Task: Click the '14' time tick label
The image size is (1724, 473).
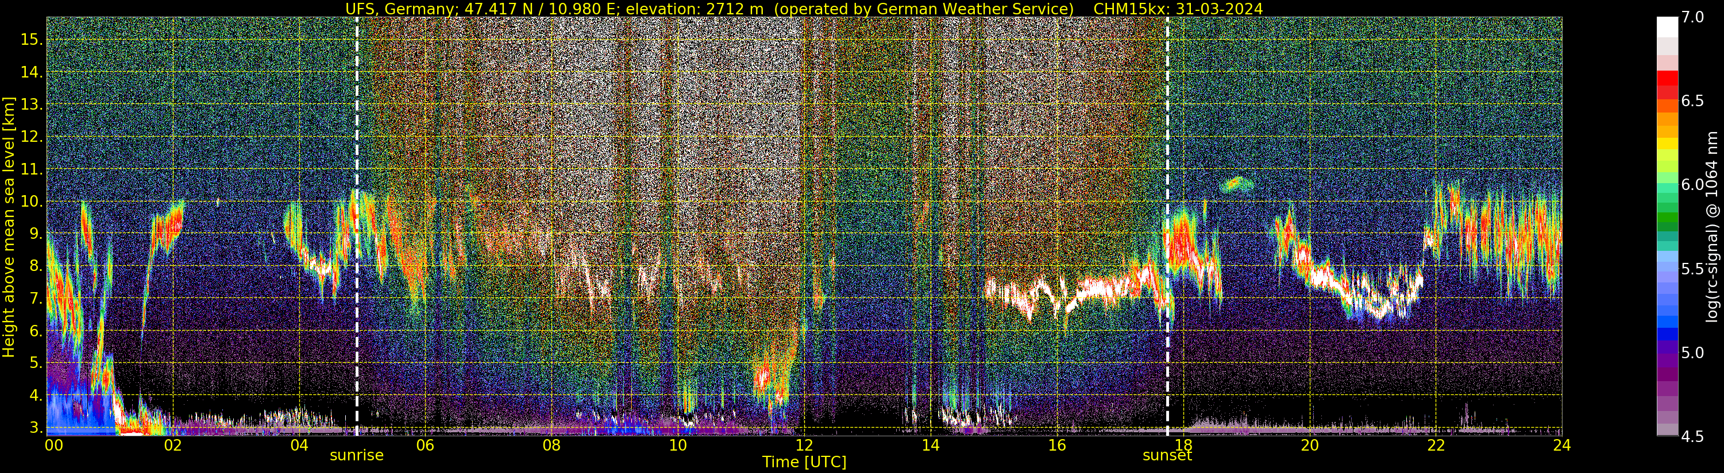Action: 930,445
